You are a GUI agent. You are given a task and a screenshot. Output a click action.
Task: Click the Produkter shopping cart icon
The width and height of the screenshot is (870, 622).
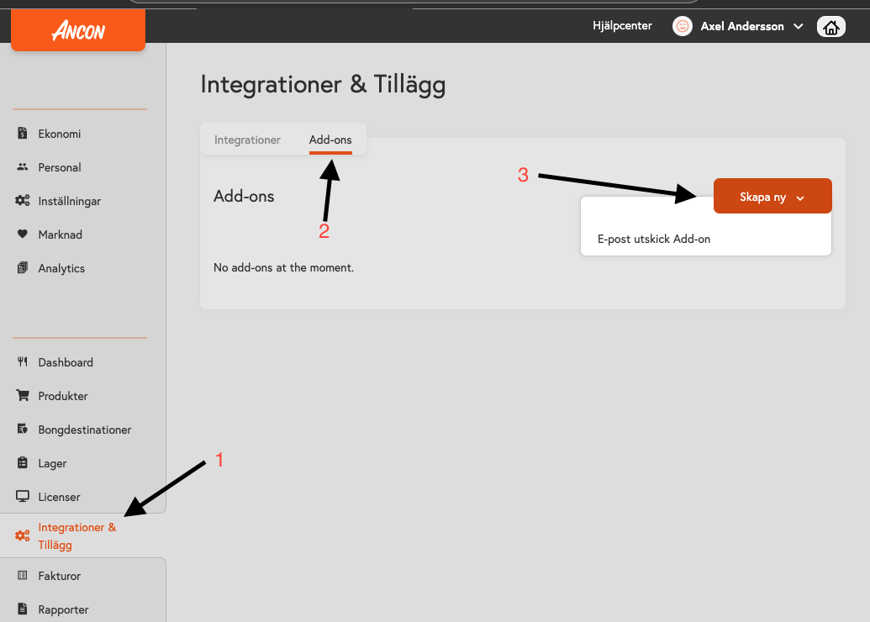pyautogui.click(x=23, y=396)
